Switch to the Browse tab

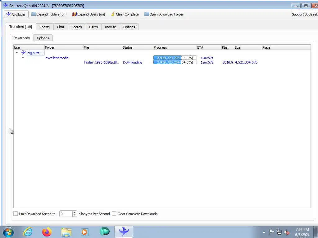[x=110, y=27]
